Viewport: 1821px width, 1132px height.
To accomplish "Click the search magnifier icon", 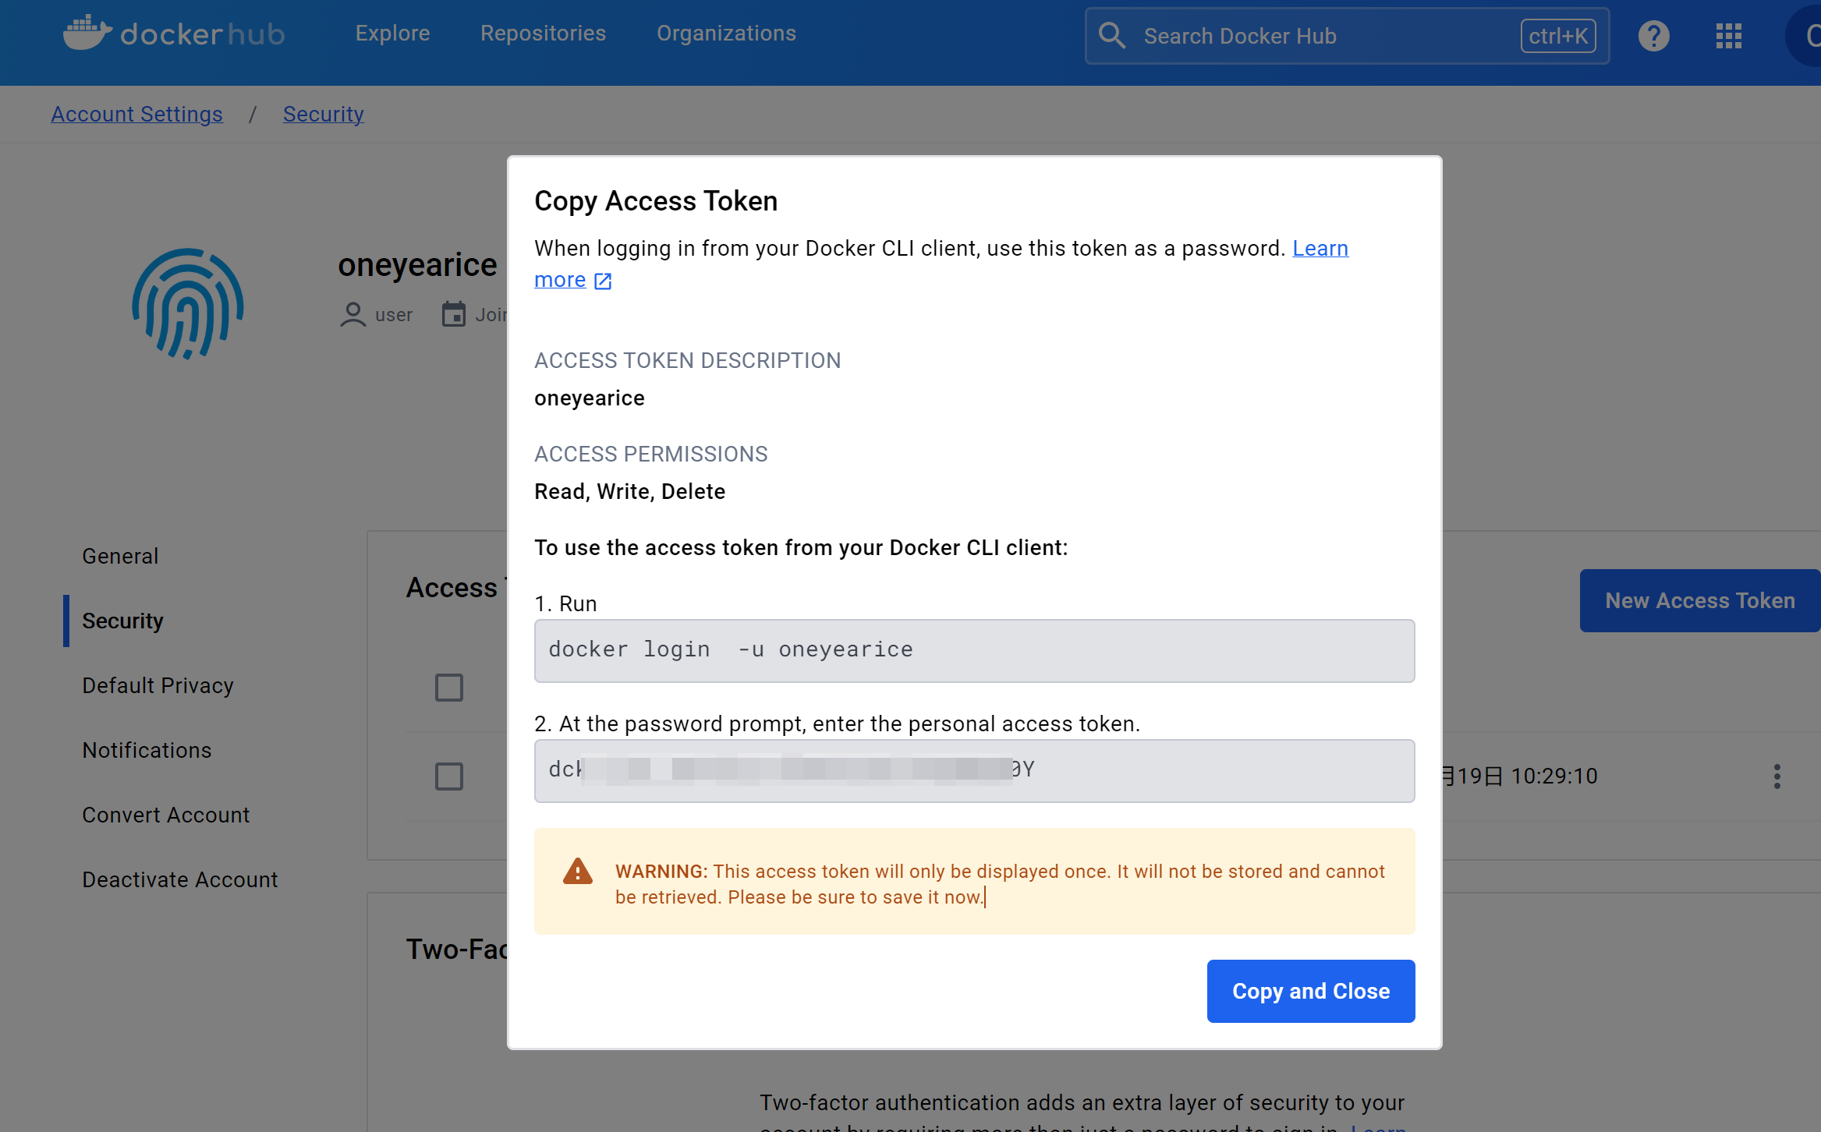I will (x=1111, y=36).
